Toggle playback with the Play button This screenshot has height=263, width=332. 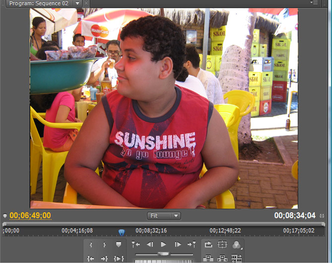163,245
